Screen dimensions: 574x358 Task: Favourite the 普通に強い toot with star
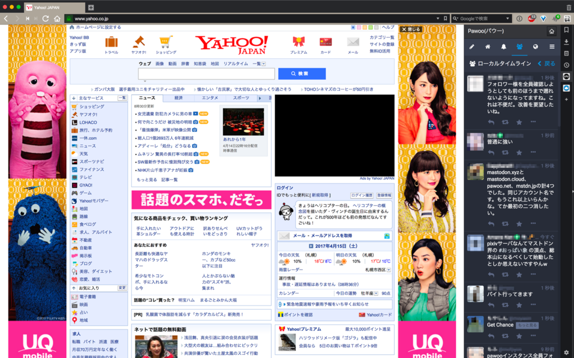click(x=519, y=152)
